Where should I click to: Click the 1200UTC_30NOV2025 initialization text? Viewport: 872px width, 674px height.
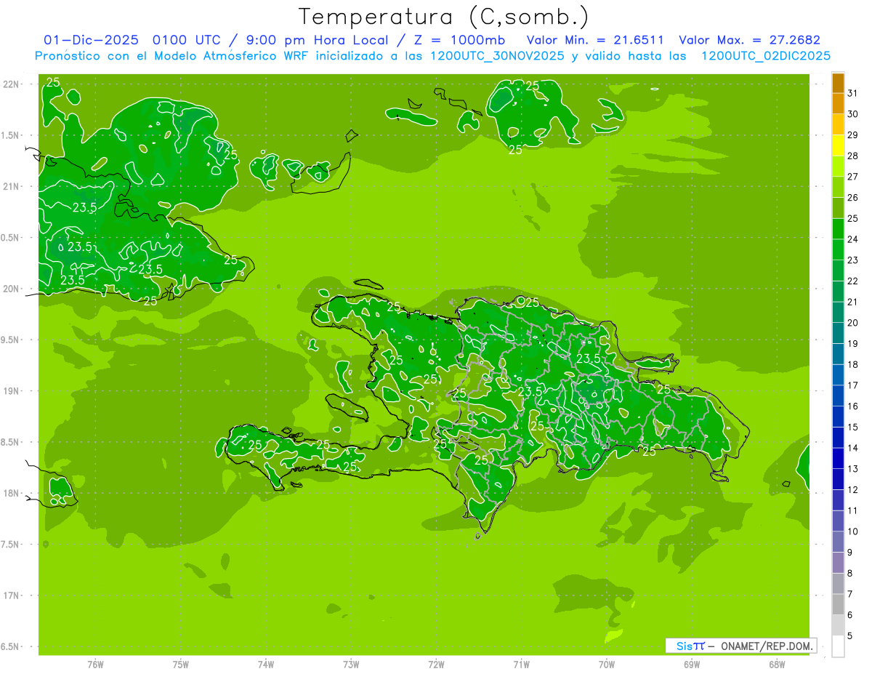[498, 56]
